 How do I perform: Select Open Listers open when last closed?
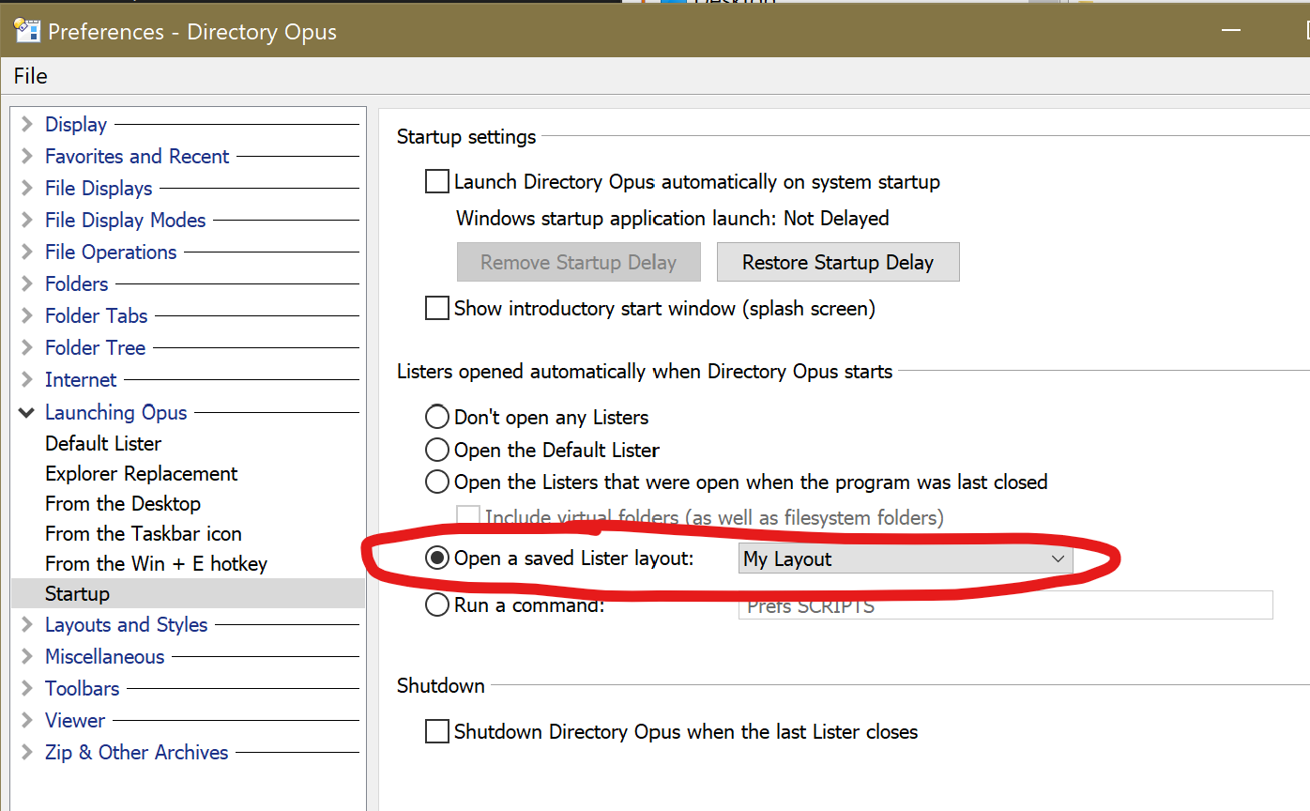[437, 482]
